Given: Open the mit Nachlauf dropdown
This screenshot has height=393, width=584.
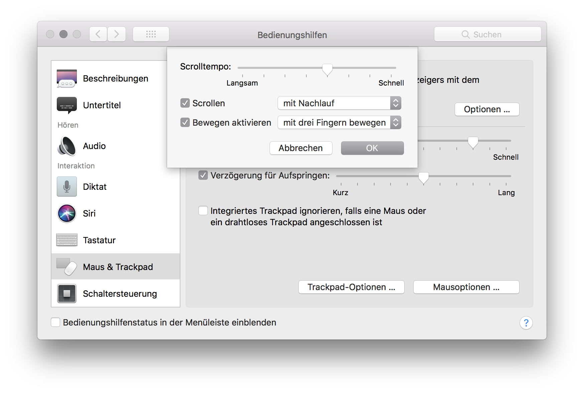Looking at the screenshot, I should [x=339, y=103].
